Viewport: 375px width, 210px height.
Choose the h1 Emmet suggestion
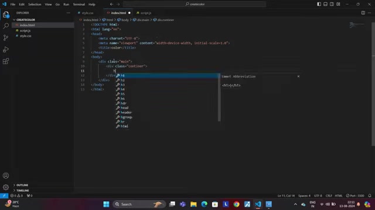(167, 75)
